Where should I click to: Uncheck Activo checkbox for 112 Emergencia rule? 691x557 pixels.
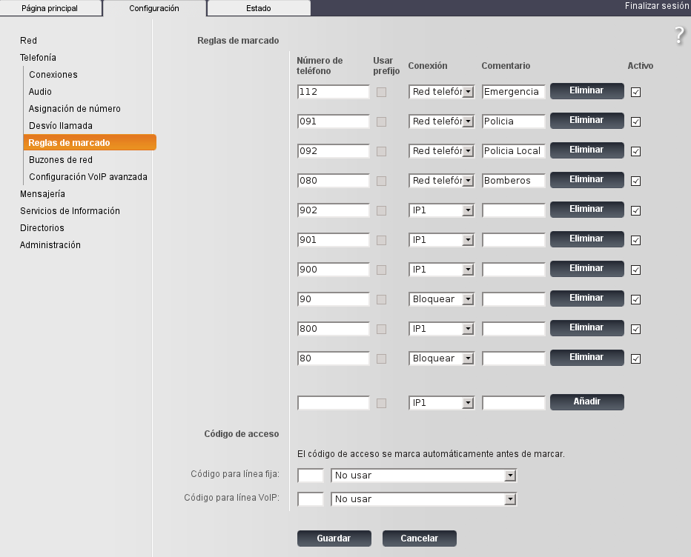coord(635,93)
